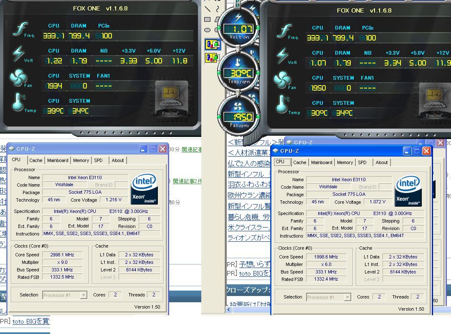Image resolution: width=451 pixels, height=334 pixels.
Task: Open Mainboard tab in right CPU-Z window
Action: 322,162
